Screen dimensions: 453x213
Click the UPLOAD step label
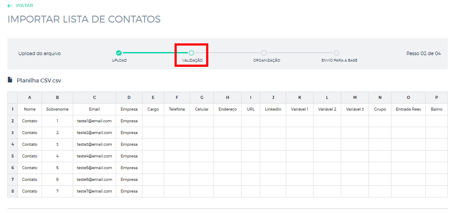pos(120,60)
